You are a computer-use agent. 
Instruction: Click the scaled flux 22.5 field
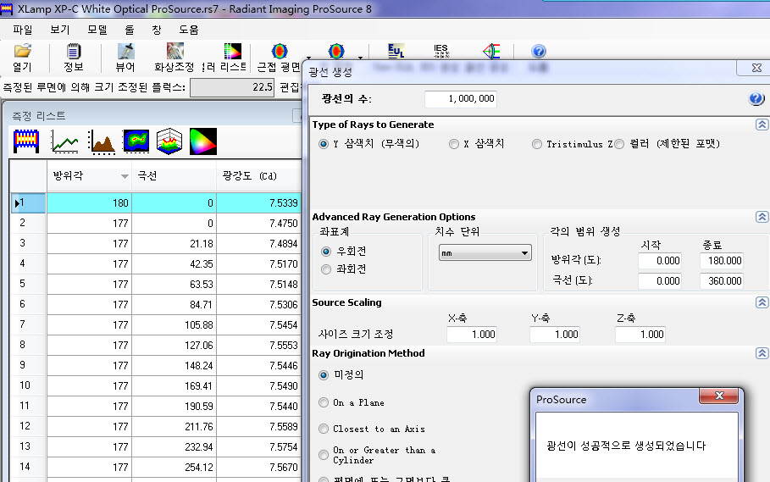tap(232, 87)
